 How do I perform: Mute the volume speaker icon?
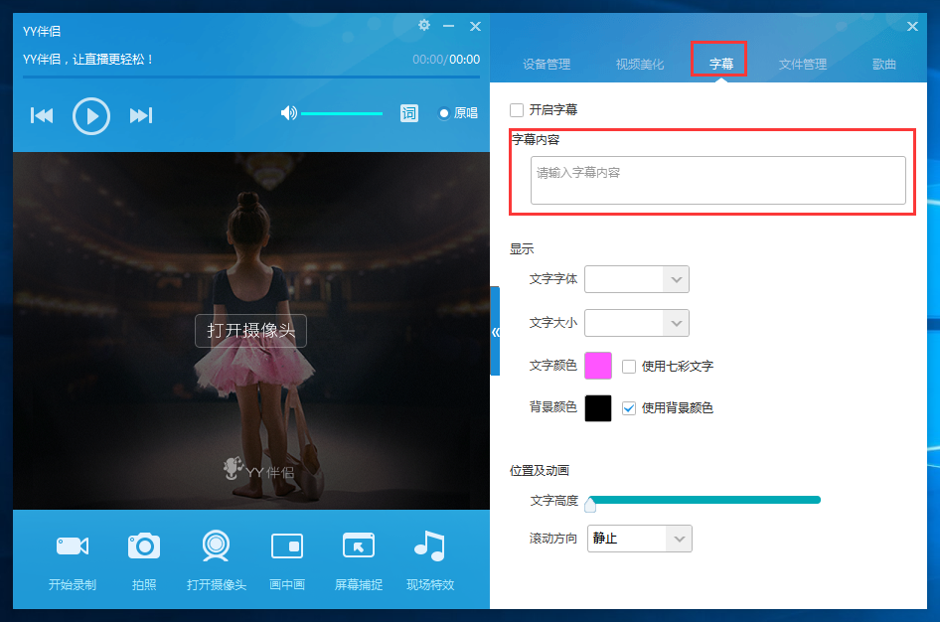(288, 112)
